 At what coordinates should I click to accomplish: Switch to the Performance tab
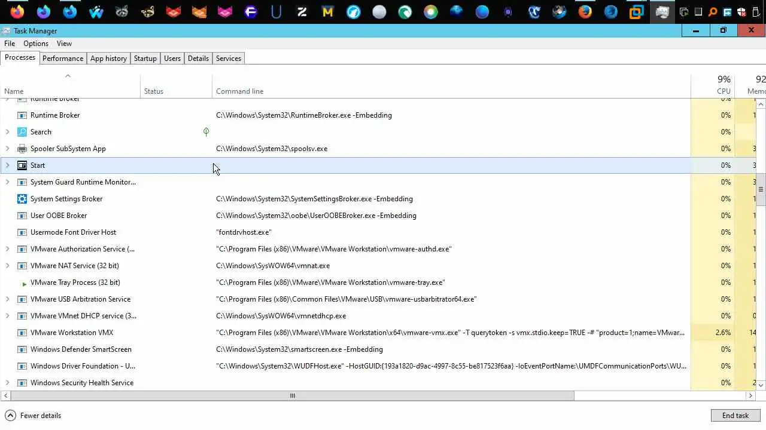tap(63, 59)
